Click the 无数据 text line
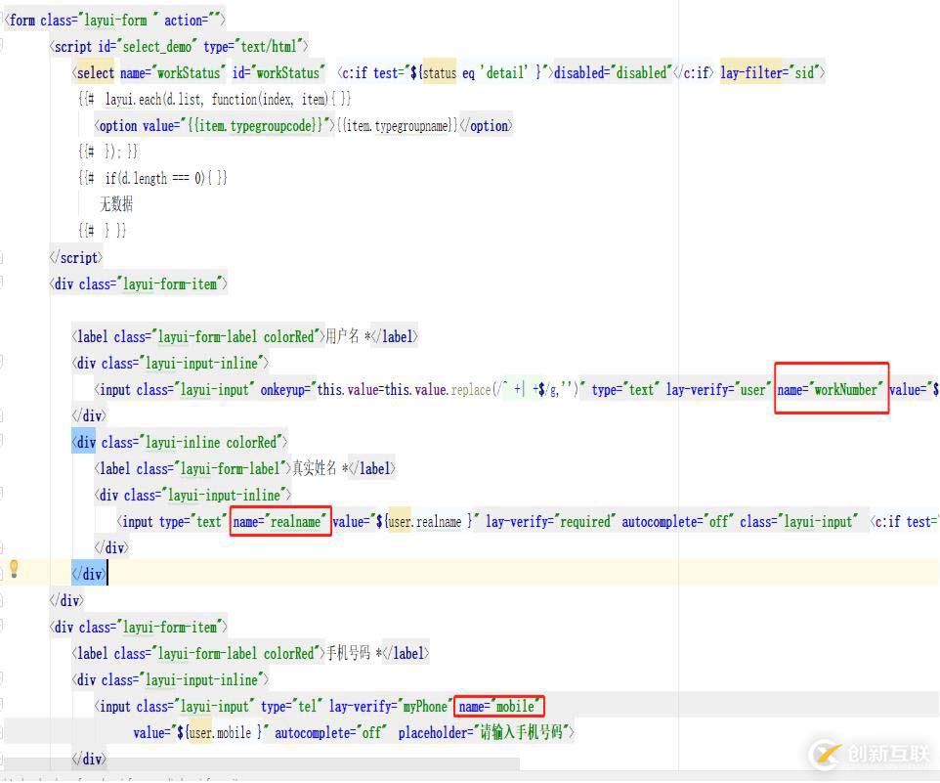 coord(116,204)
